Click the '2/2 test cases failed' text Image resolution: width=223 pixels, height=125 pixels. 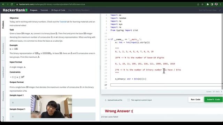[x=109, y=117]
